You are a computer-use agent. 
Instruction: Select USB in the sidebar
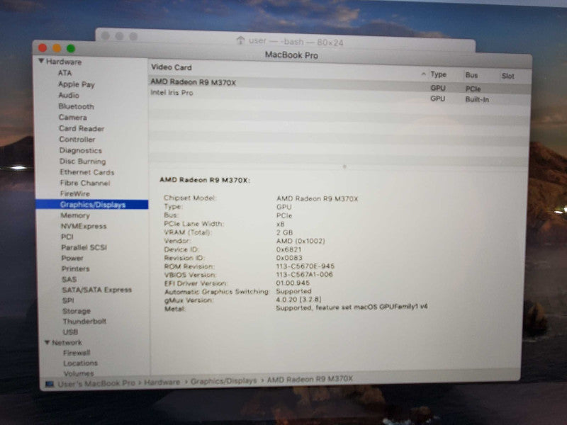(x=70, y=331)
